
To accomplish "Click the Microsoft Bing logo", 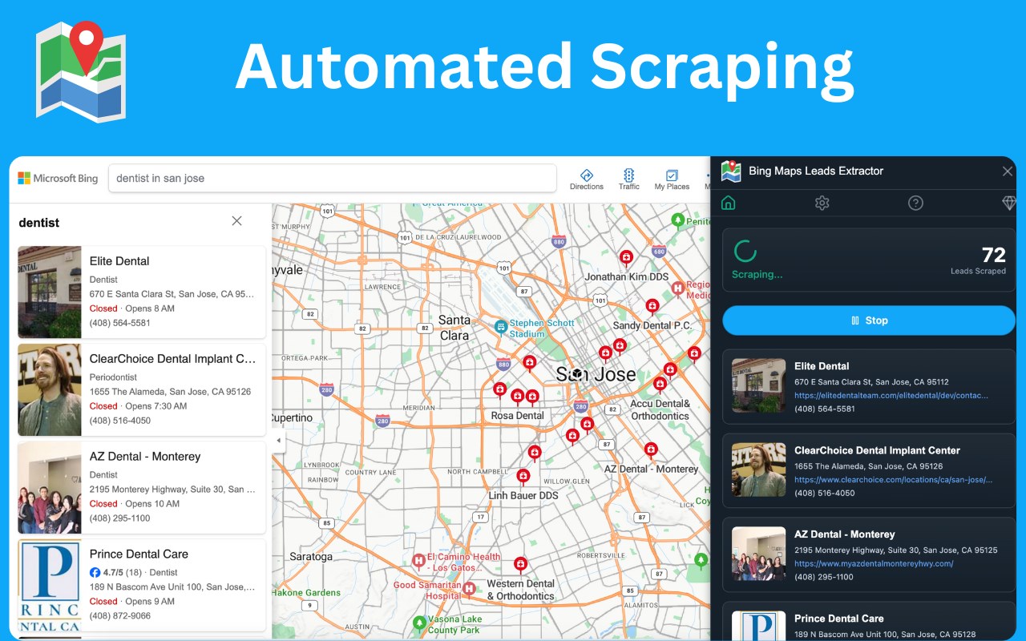I will pos(58,178).
